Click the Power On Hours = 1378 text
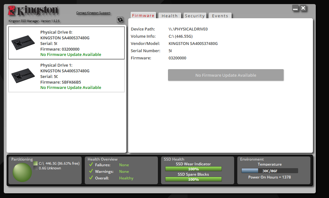329x198 pixels. 270,177
